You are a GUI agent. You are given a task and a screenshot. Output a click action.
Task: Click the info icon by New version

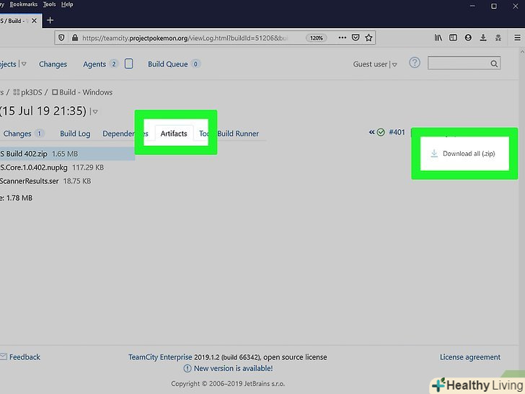pos(187,369)
